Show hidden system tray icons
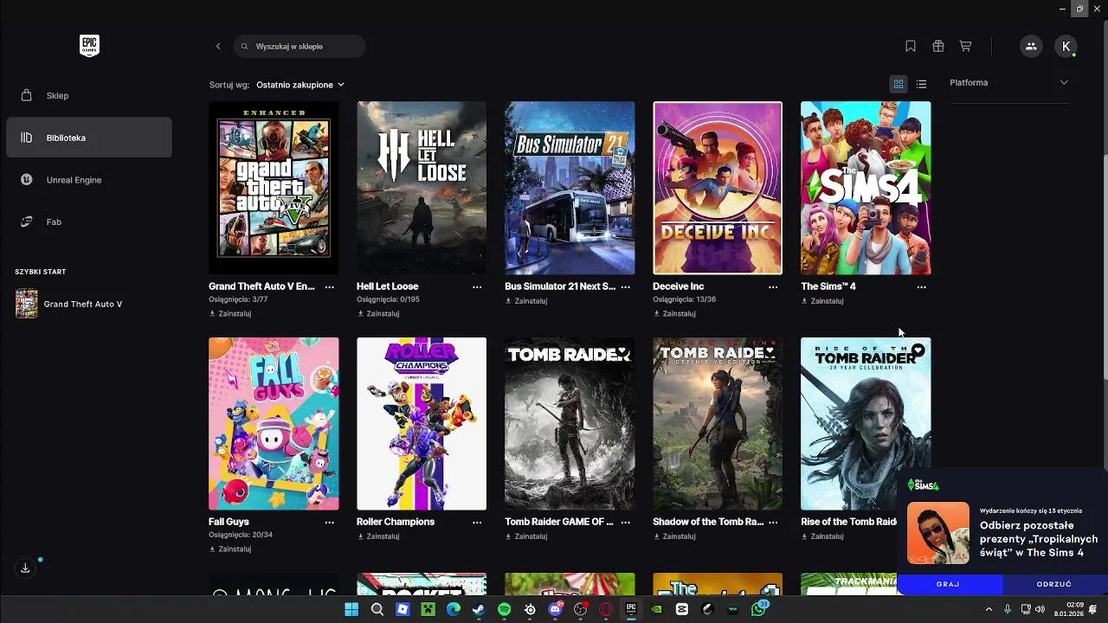The width and height of the screenshot is (1108, 623). [989, 609]
